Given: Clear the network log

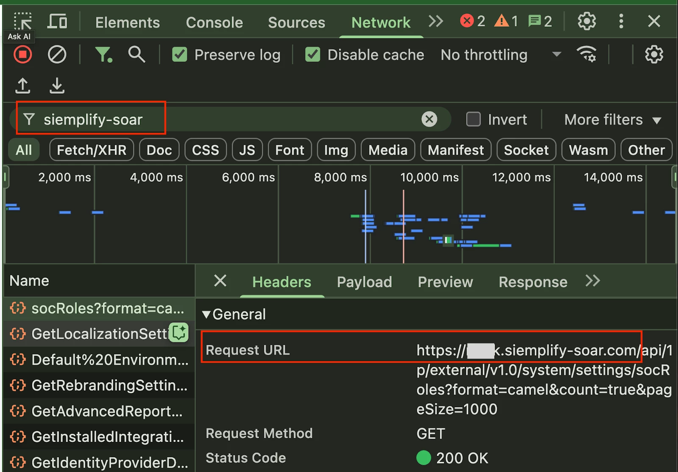Looking at the screenshot, I should click(57, 55).
